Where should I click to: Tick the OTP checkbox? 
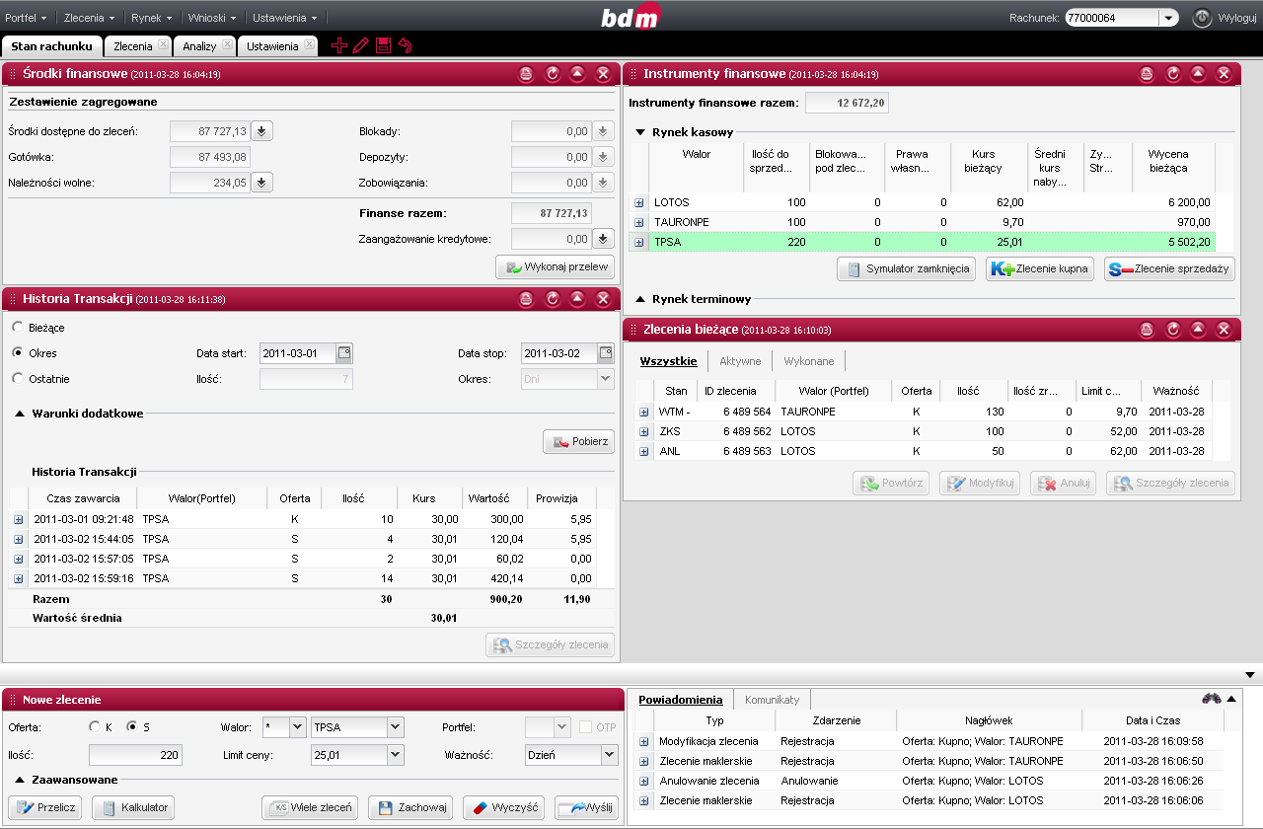click(x=585, y=727)
